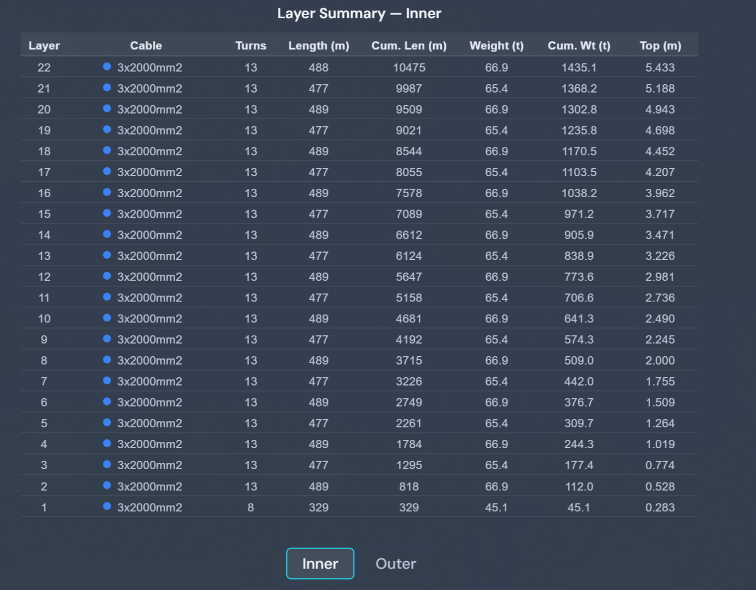Click the Weight (t) column header
Image resolution: width=756 pixels, height=590 pixels.
496,45
